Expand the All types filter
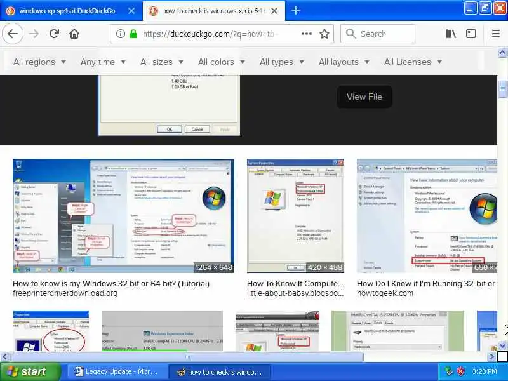 pyautogui.click(x=281, y=62)
